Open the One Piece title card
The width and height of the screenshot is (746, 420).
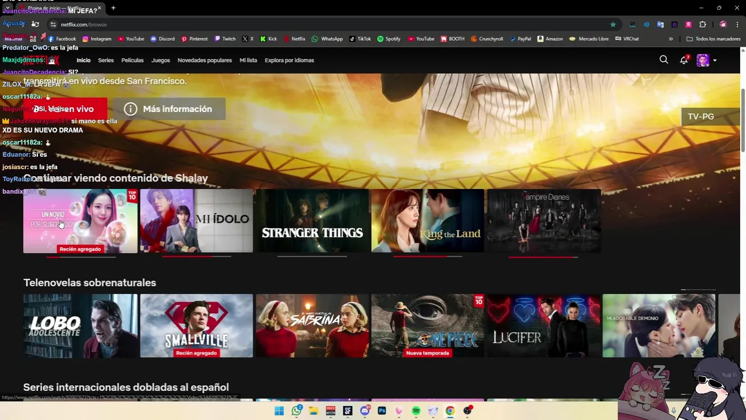(428, 325)
